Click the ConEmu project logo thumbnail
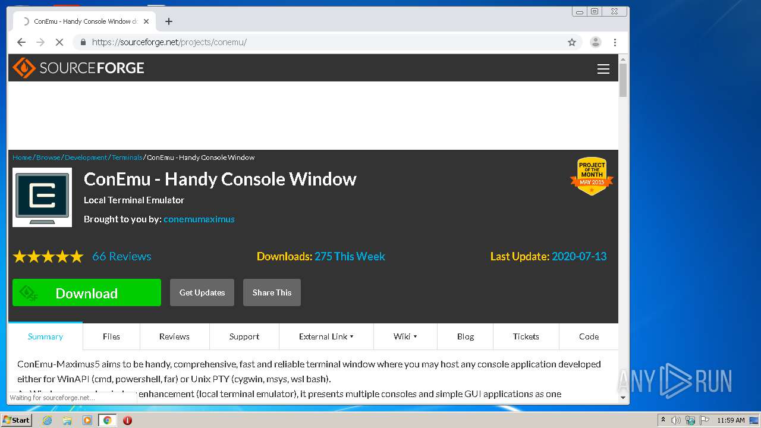 pos(42,197)
